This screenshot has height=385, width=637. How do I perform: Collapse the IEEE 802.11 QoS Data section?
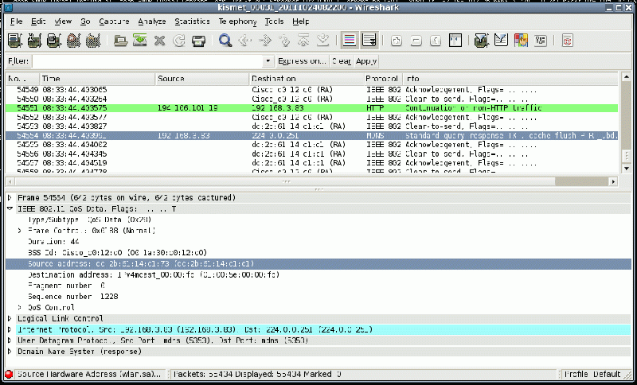click(x=10, y=208)
